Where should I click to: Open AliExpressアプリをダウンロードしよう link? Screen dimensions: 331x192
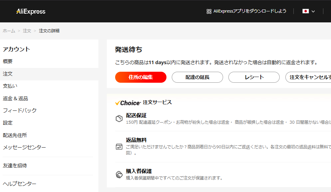[250, 11]
